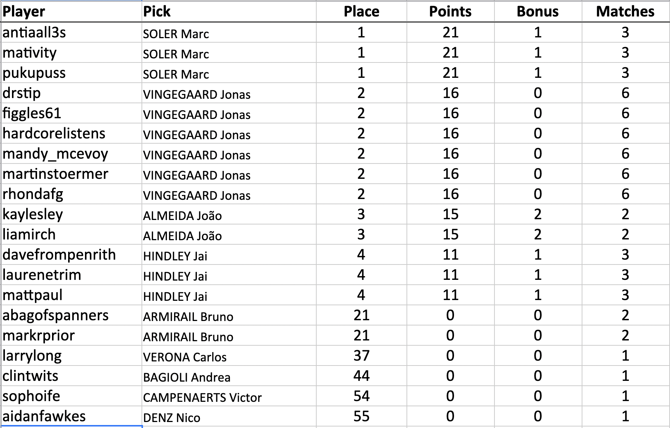Select the Points header cell
The width and height of the screenshot is (670, 428).
pos(450,12)
